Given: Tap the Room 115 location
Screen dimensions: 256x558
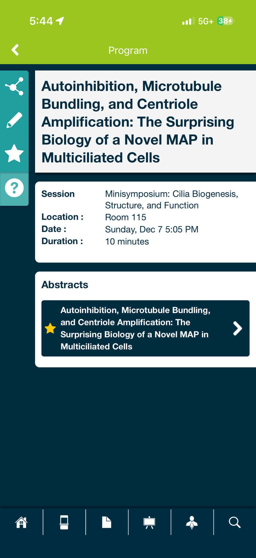Looking at the screenshot, I should (x=126, y=217).
